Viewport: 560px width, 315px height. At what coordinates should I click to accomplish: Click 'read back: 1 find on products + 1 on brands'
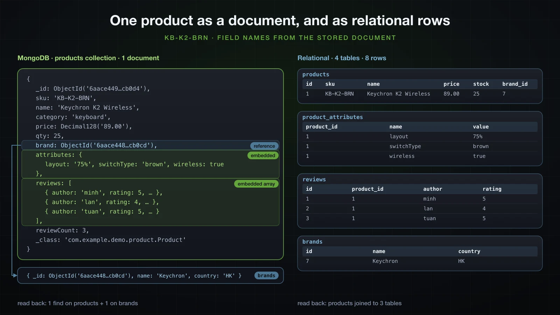(78, 303)
